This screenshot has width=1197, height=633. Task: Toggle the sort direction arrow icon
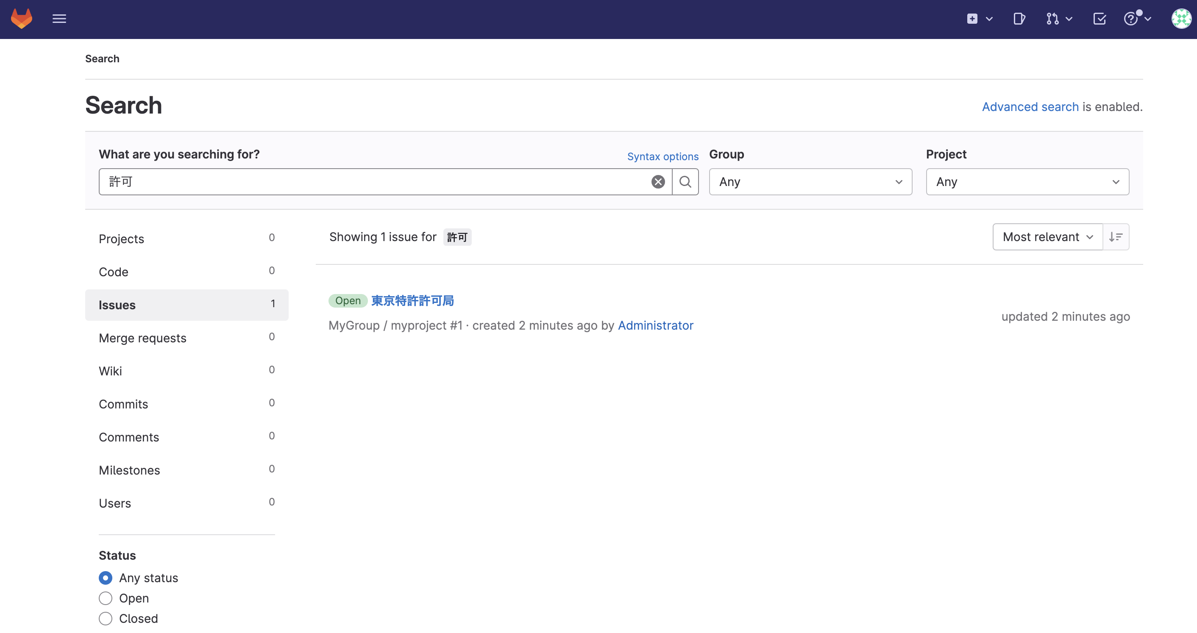coord(1116,236)
